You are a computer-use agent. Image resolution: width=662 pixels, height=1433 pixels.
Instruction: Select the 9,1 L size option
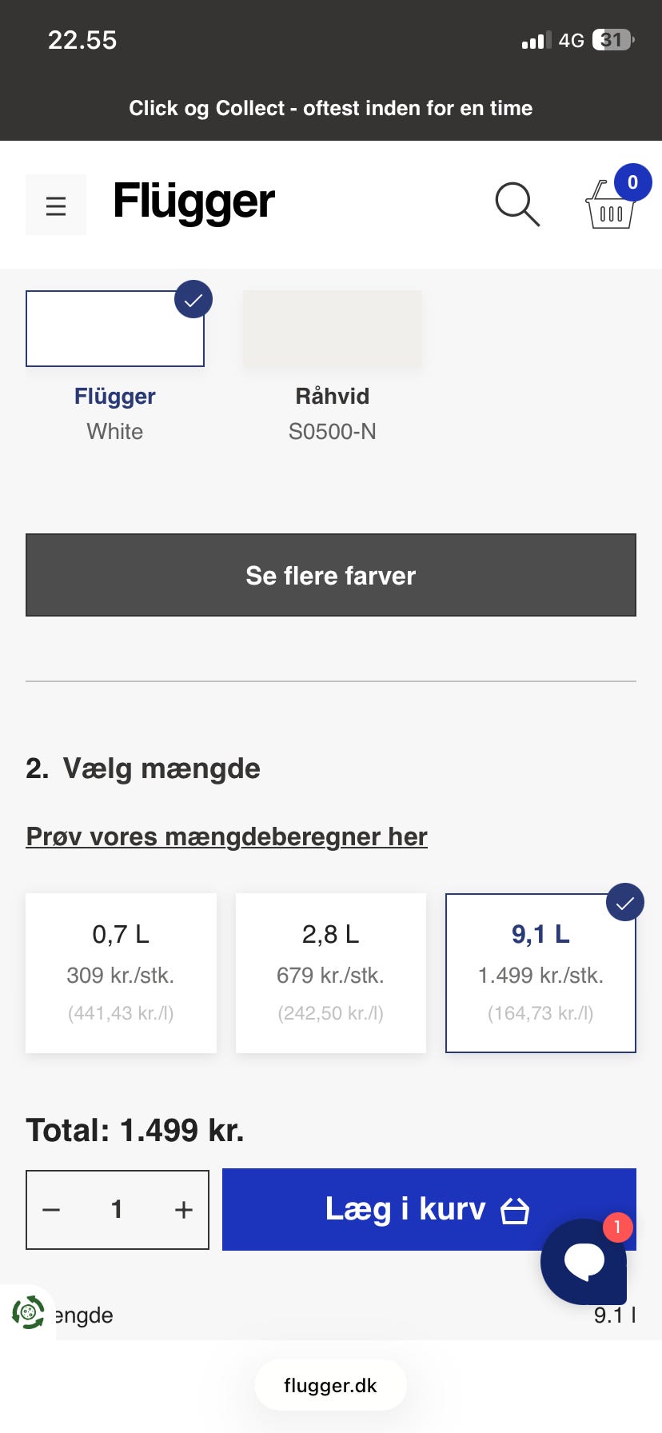540,972
